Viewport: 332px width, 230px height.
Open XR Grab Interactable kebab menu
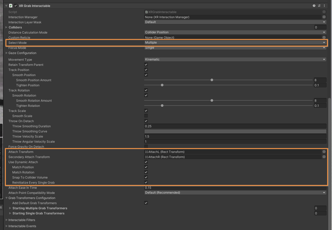click(x=324, y=6)
